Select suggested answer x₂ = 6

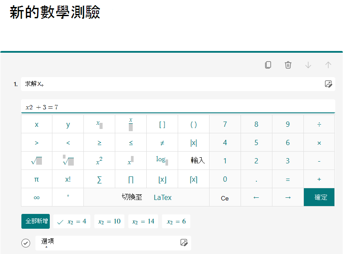click(176, 221)
